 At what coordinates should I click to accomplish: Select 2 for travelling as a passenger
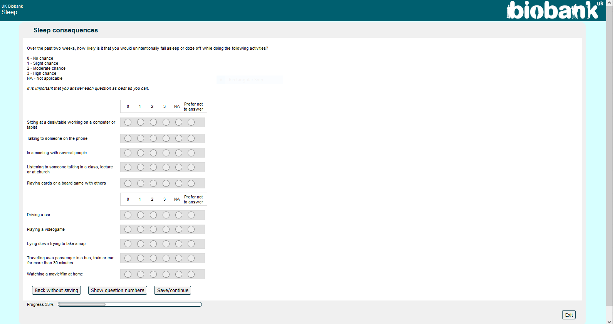(x=153, y=258)
